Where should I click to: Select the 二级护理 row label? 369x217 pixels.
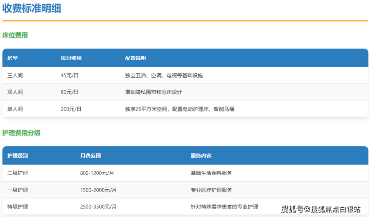[x=17, y=173]
